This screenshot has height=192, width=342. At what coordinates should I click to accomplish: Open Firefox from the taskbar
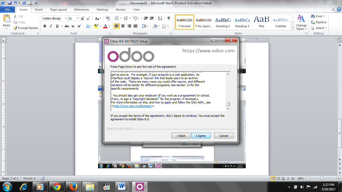[x=73, y=187]
